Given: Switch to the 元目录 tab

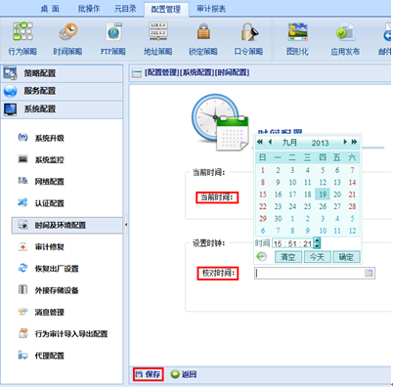Looking at the screenshot, I should point(125,9).
